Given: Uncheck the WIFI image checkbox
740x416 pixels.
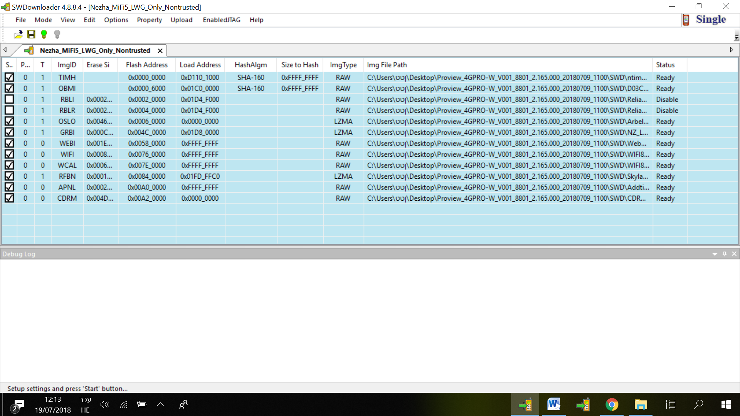Looking at the screenshot, I should point(9,154).
